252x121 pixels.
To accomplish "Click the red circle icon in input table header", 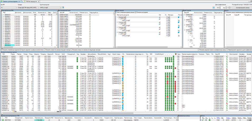I will click(176, 54).
